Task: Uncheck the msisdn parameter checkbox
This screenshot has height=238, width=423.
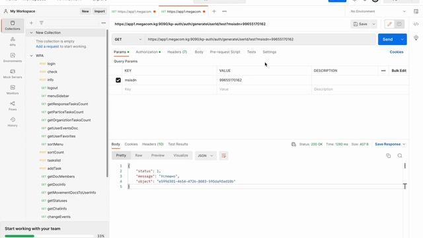Action: click(x=118, y=80)
